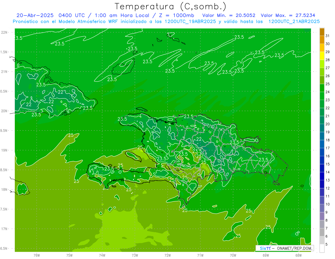Click the '21N' latitude axis label

[x=4, y=72]
